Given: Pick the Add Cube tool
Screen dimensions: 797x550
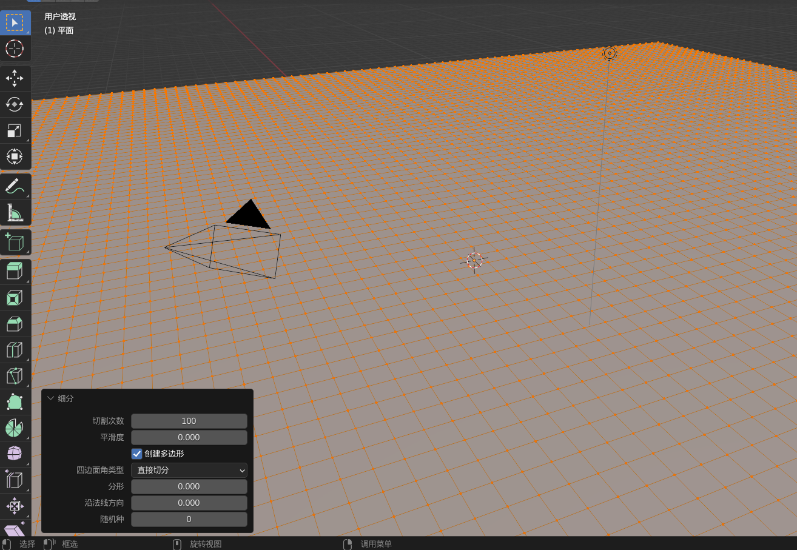Looking at the screenshot, I should click(15, 242).
